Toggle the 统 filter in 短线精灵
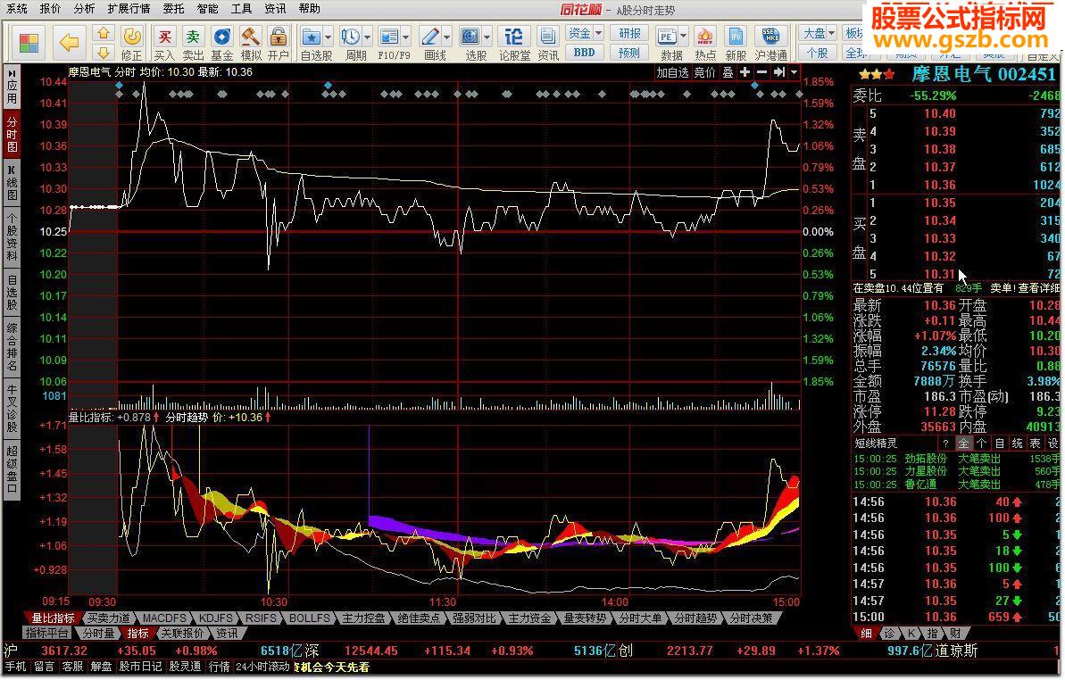Screen dimensions: 1065x680 (x=1018, y=444)
